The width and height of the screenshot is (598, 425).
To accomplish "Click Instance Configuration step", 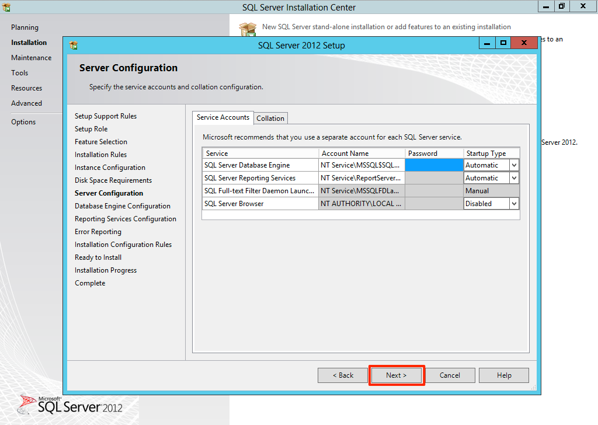I will click(110, 168).
